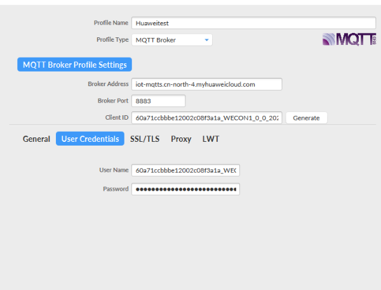Screen dimensions: 381x290
Task: Click into the Broker Address field
Action: click(206, 84)
